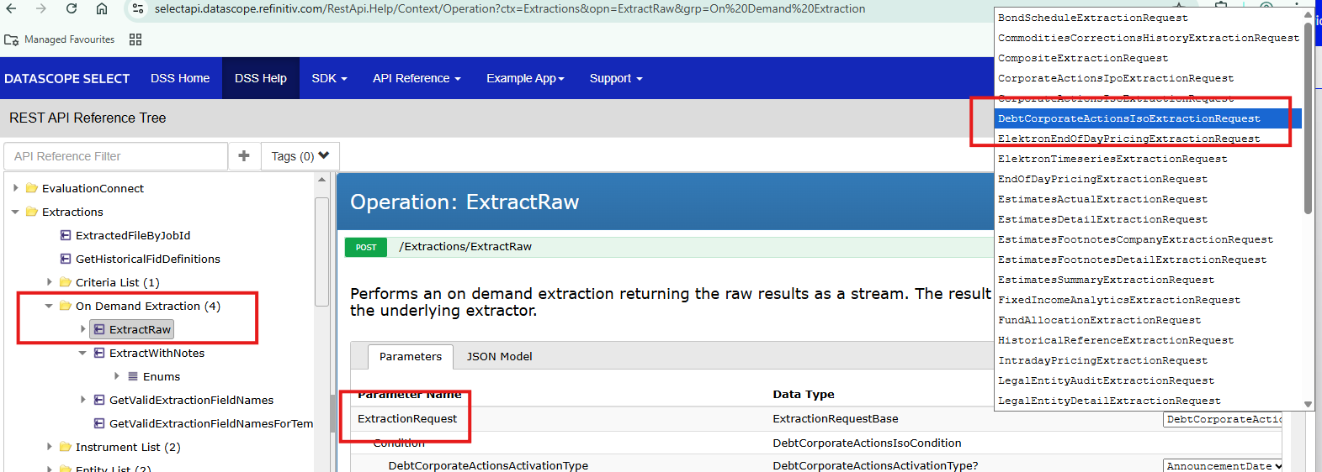
Task: Open the API Reference menu
Action: (417, 78)
